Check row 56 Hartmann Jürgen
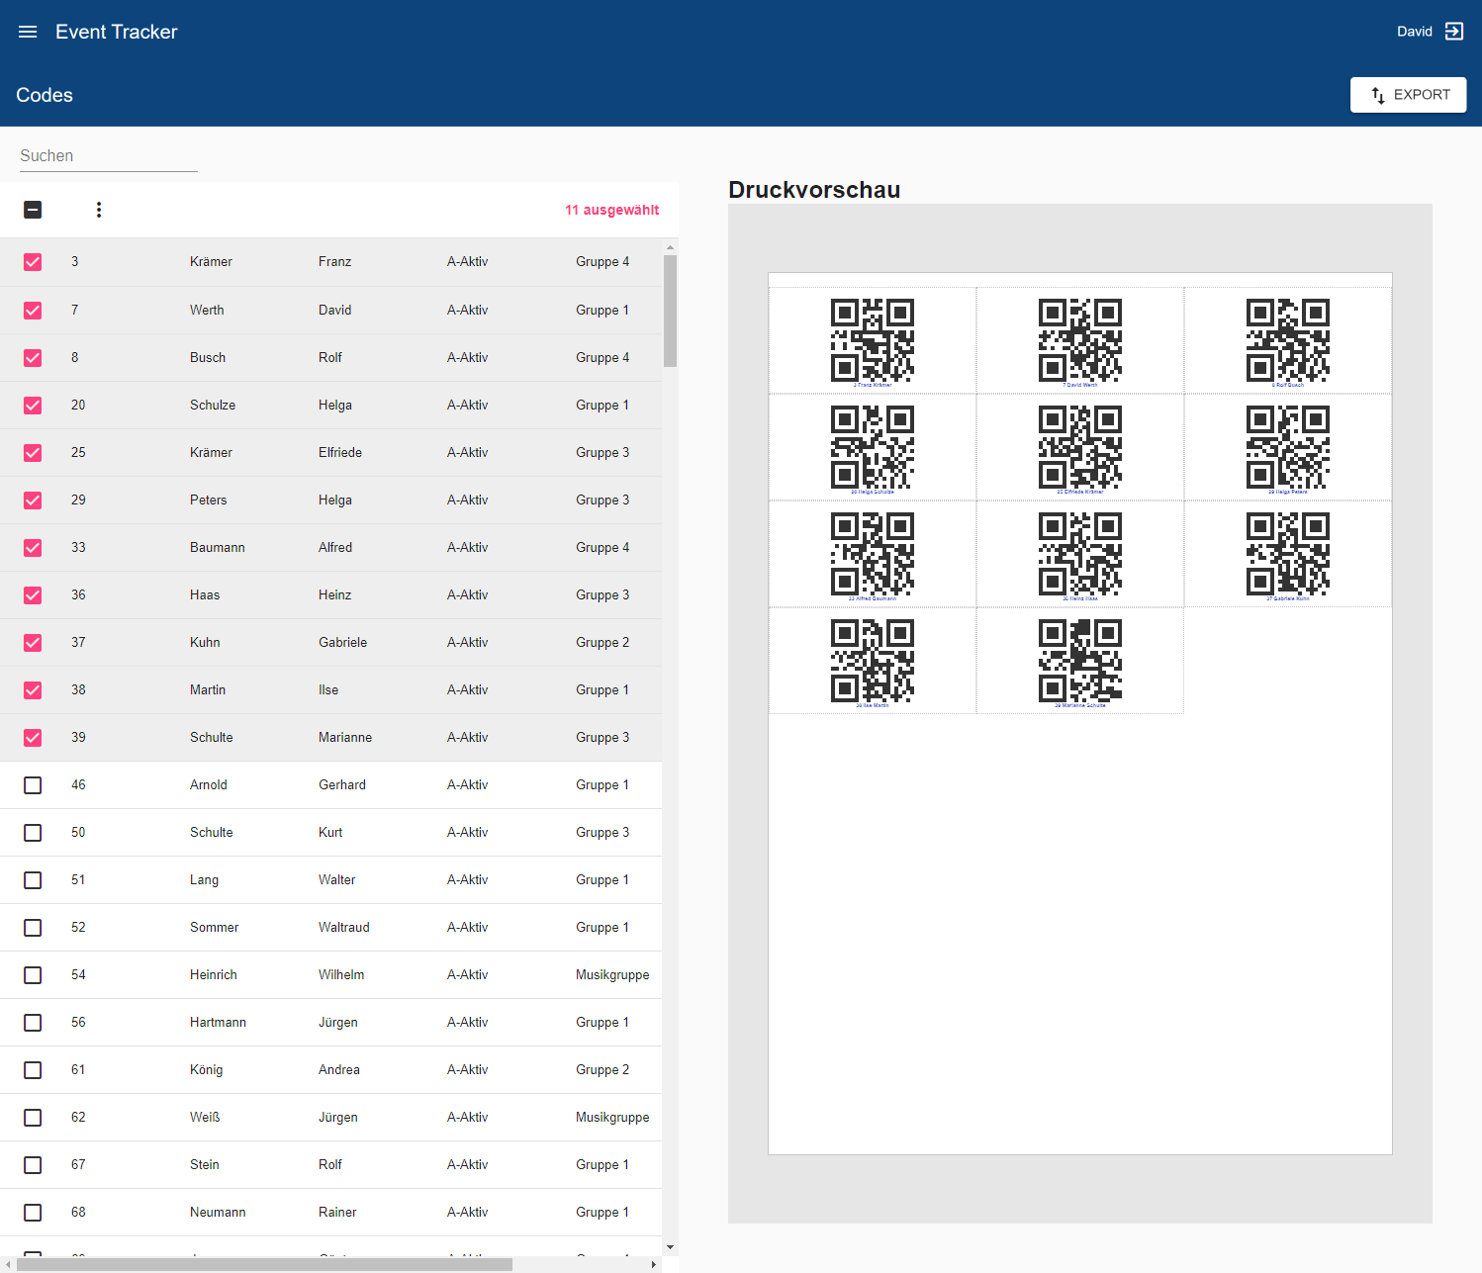 (33, 1023)
